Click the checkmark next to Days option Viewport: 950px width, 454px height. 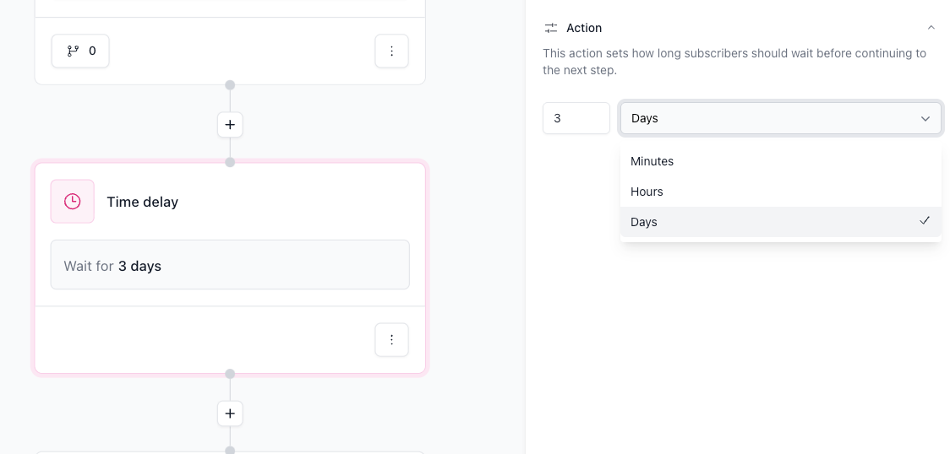925,221
